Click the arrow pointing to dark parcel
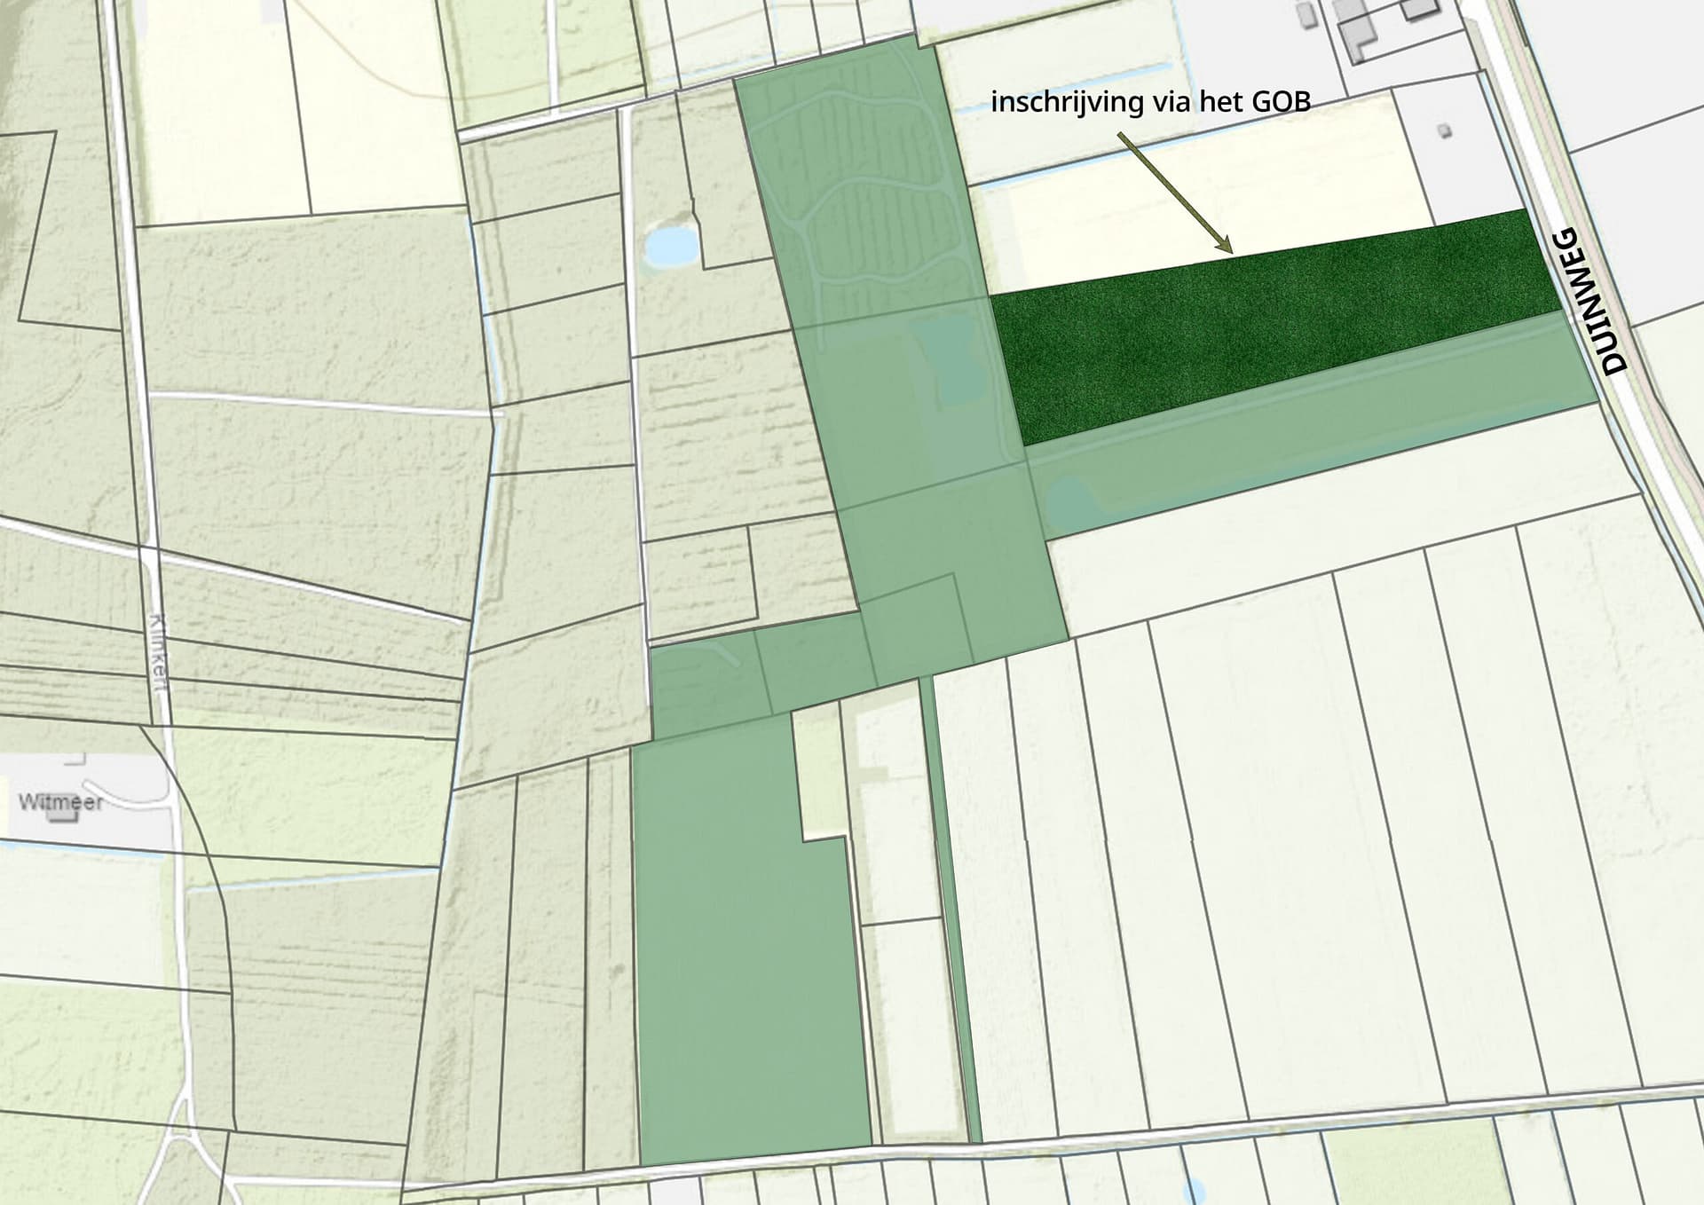Viewport: 1704px width, 1205px height. [1174, 193]
